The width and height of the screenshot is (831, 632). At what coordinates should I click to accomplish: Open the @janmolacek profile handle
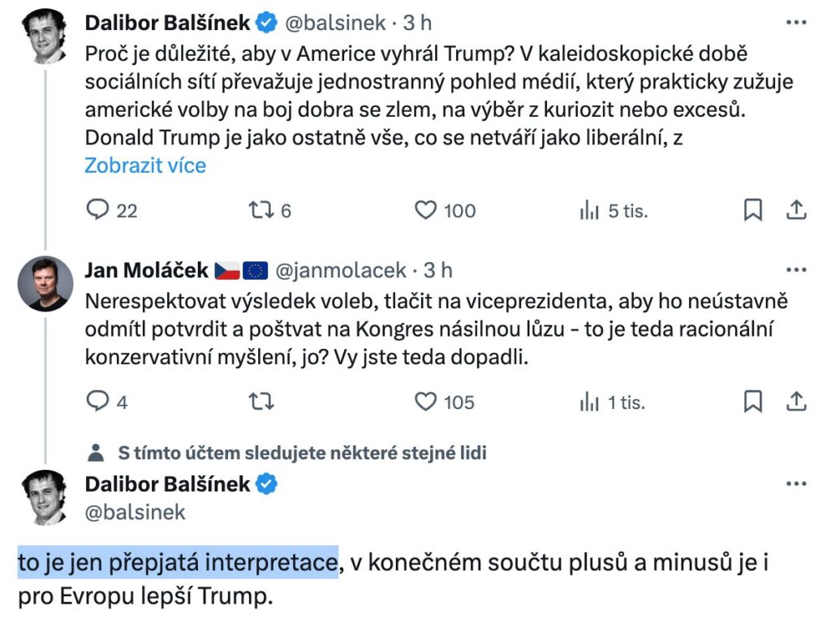tap(343, 270)
